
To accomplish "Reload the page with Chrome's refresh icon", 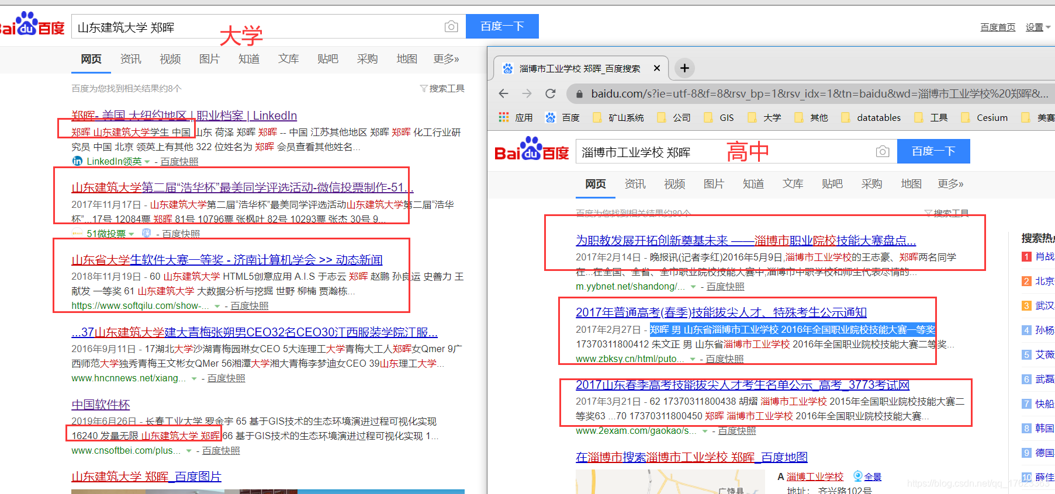I will [x=550, y=93].
